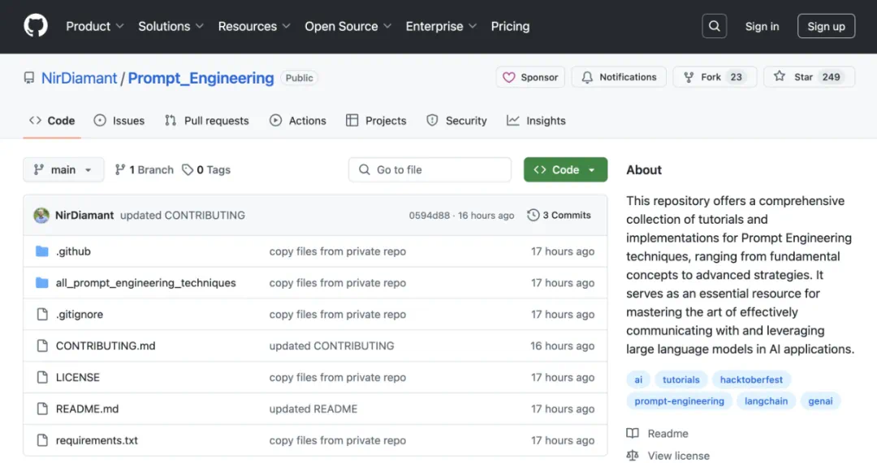The height and width of the screenshot is (463, 877).
Task: Switch to the Pull requests tab
Action: coord(207,120)
